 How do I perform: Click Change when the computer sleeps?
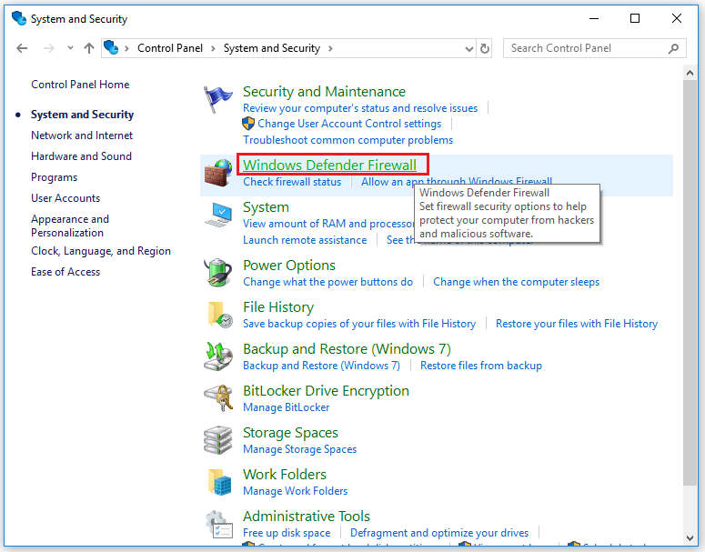(x=516, y=282)
